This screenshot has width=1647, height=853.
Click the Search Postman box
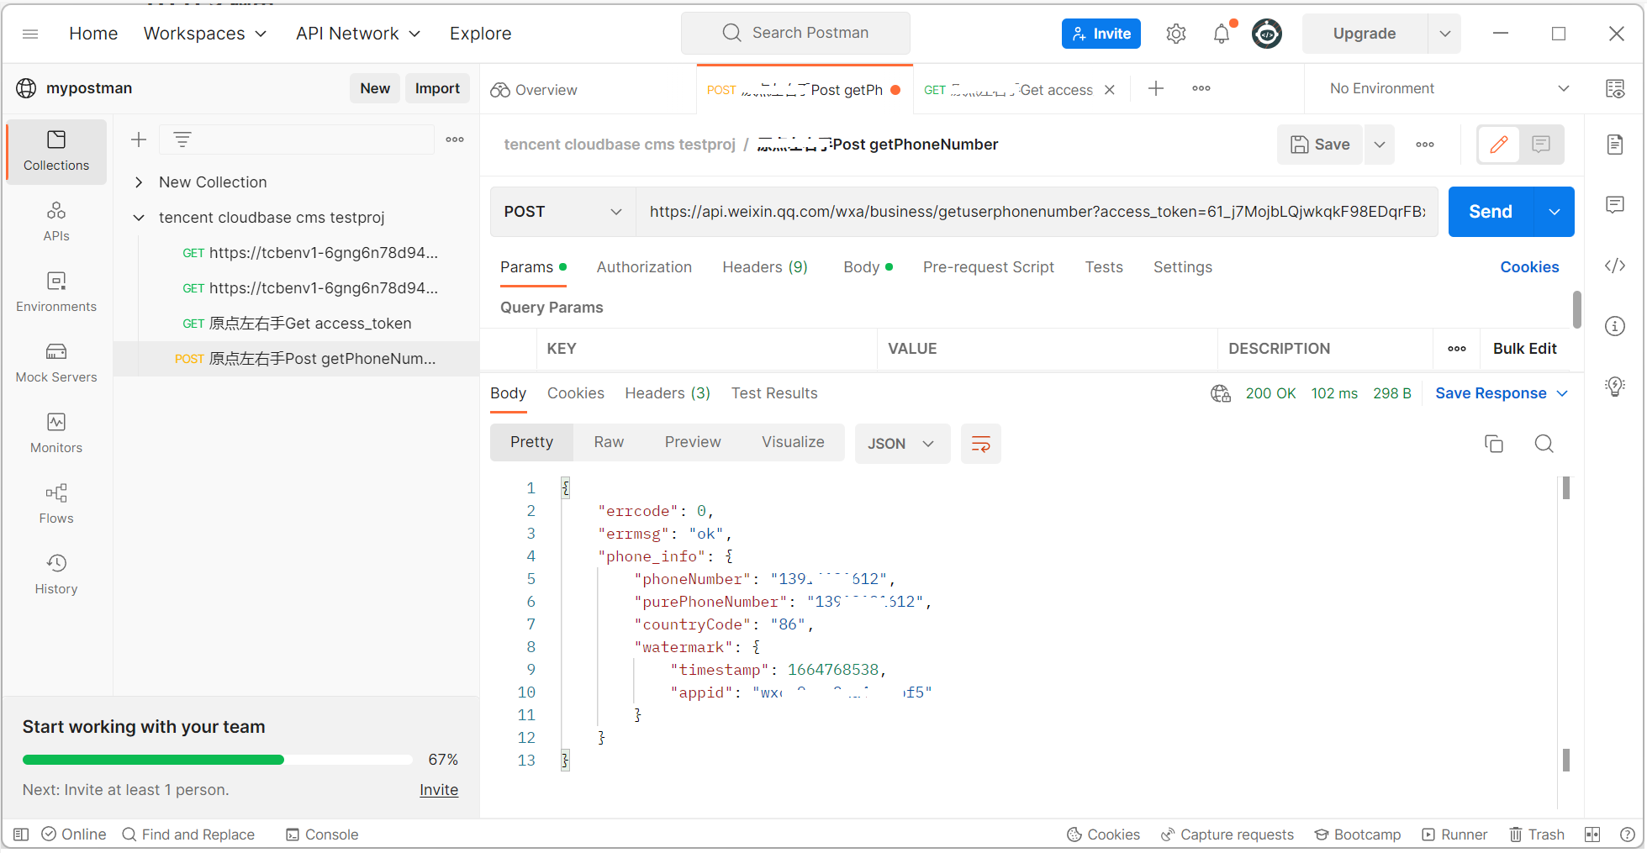click(x=795, y=33)
